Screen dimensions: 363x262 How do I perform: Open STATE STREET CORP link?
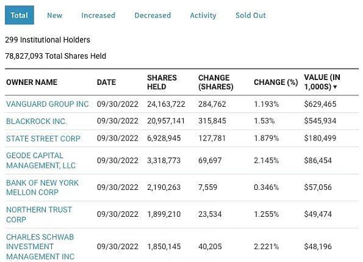click(43, 138)
